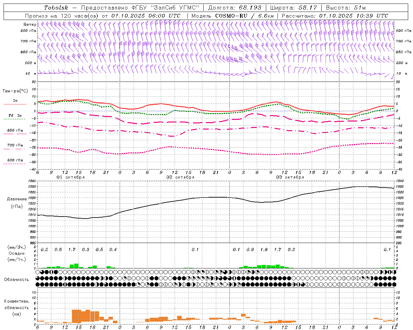Image resolution: width=413 pixels, height=330 pixels.
Task: Click the "02 октября" date label
Action: 180,177
